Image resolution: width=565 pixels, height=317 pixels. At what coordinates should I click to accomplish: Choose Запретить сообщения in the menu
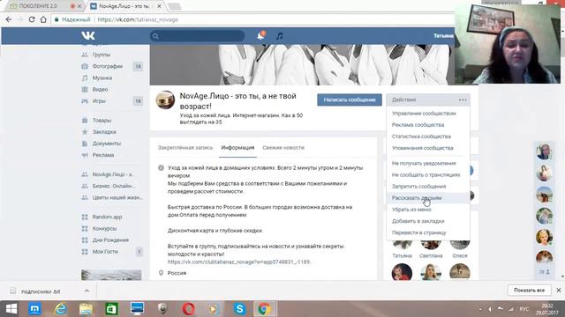click(x=418, y=186)
